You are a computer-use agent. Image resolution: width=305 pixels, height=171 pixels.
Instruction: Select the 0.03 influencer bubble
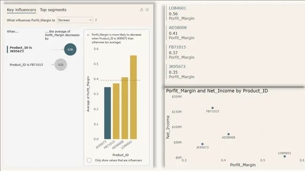pos(61,65)
